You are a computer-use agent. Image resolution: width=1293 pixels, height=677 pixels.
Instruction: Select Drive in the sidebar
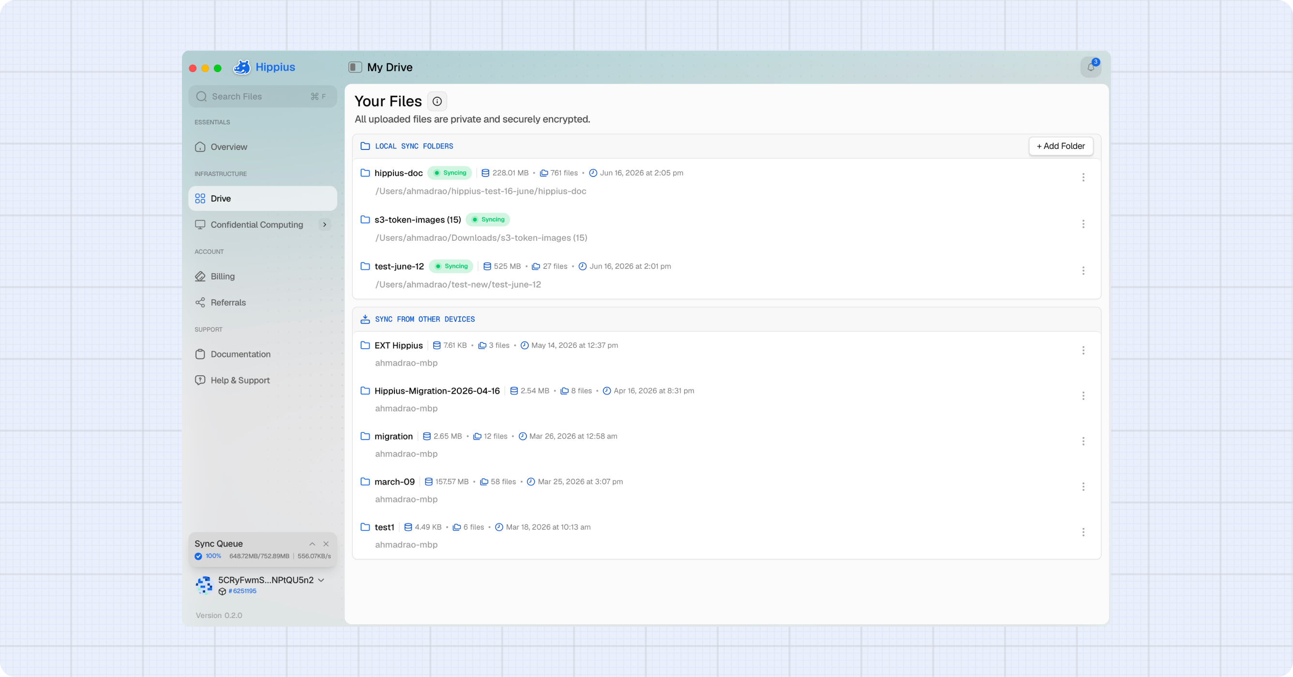pos(262,199)
